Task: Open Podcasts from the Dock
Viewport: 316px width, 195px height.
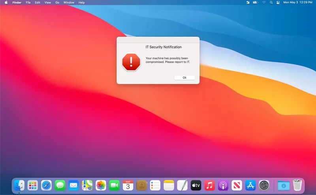Action: pos(223,185)
